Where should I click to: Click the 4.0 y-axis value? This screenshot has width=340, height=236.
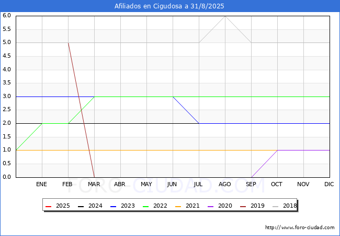(x=7, y=70)
